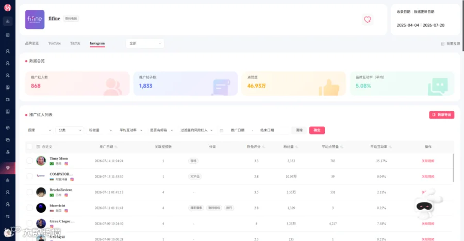The image size is (464, 241).
Task: Click the 推广日期 start date field
Action: coord(238,130)
